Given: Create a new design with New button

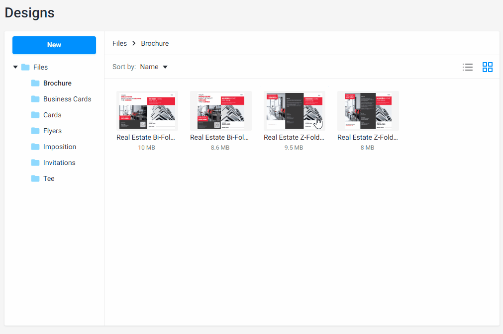Looking at the screenshot, I should click(54, 45).
